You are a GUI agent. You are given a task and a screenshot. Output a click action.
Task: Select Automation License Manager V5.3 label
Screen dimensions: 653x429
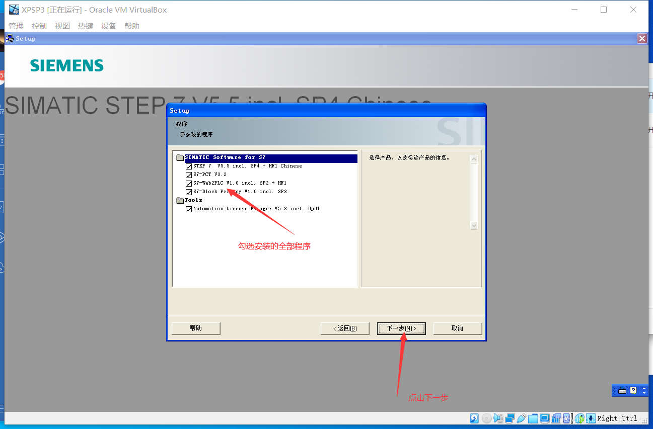256,209
